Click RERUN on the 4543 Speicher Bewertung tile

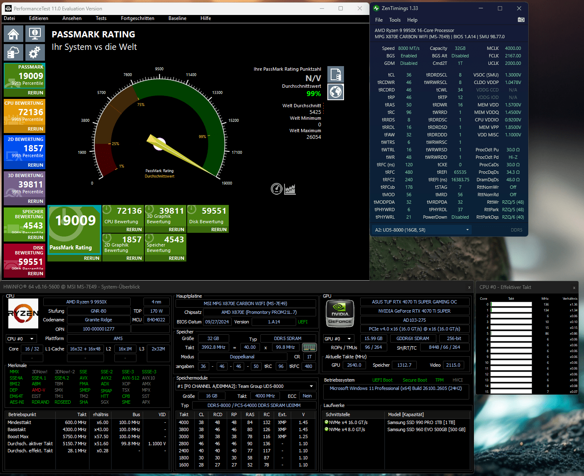coord(176,258)
